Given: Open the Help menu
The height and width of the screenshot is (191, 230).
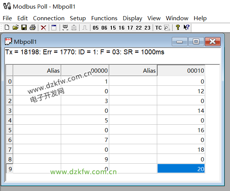Looking at the screenshot, I should click(x=200, y=18).
